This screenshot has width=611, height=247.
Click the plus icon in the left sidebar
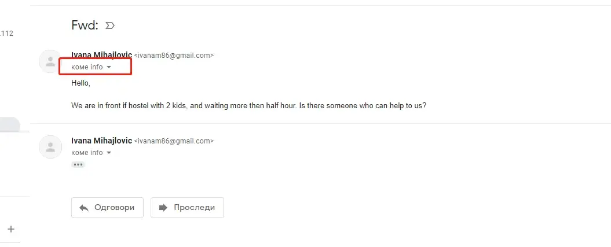tap(10, 229)
